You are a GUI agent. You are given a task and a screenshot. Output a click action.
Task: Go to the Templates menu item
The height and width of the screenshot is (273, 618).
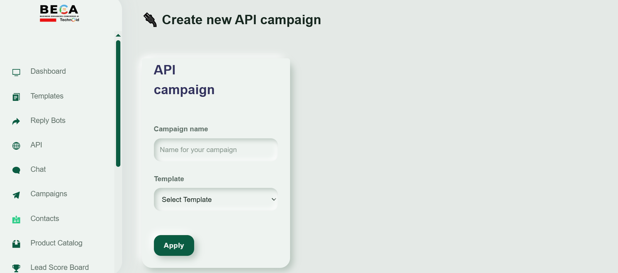[x=47, y=96]
